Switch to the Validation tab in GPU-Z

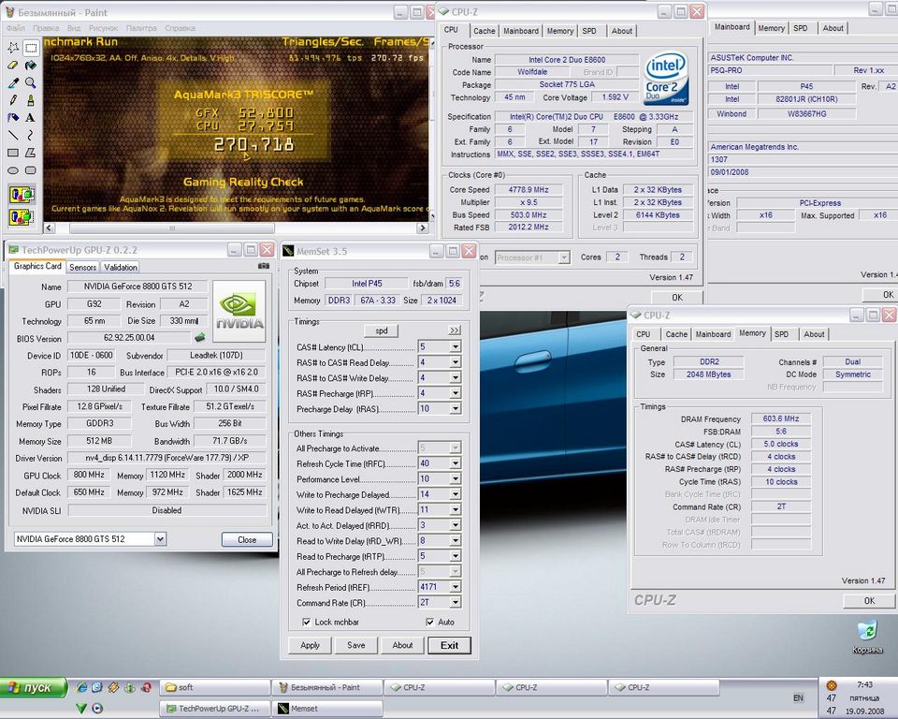point(121,267)
